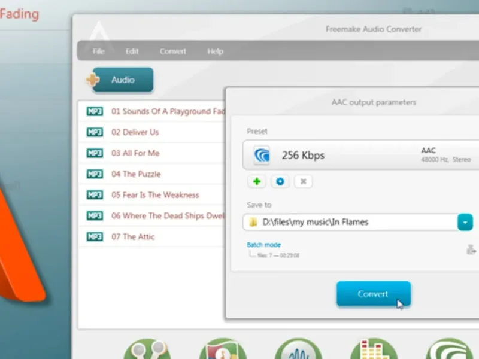
Task: Open the Edit menu
Action: click(x=132, y=51)
